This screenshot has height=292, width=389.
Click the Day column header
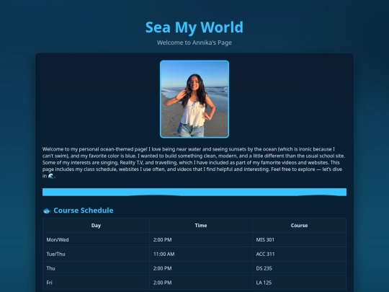coord(96,226)
